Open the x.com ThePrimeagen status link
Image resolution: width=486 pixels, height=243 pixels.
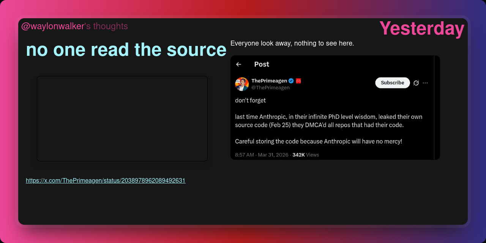click(x=106, y=181)
